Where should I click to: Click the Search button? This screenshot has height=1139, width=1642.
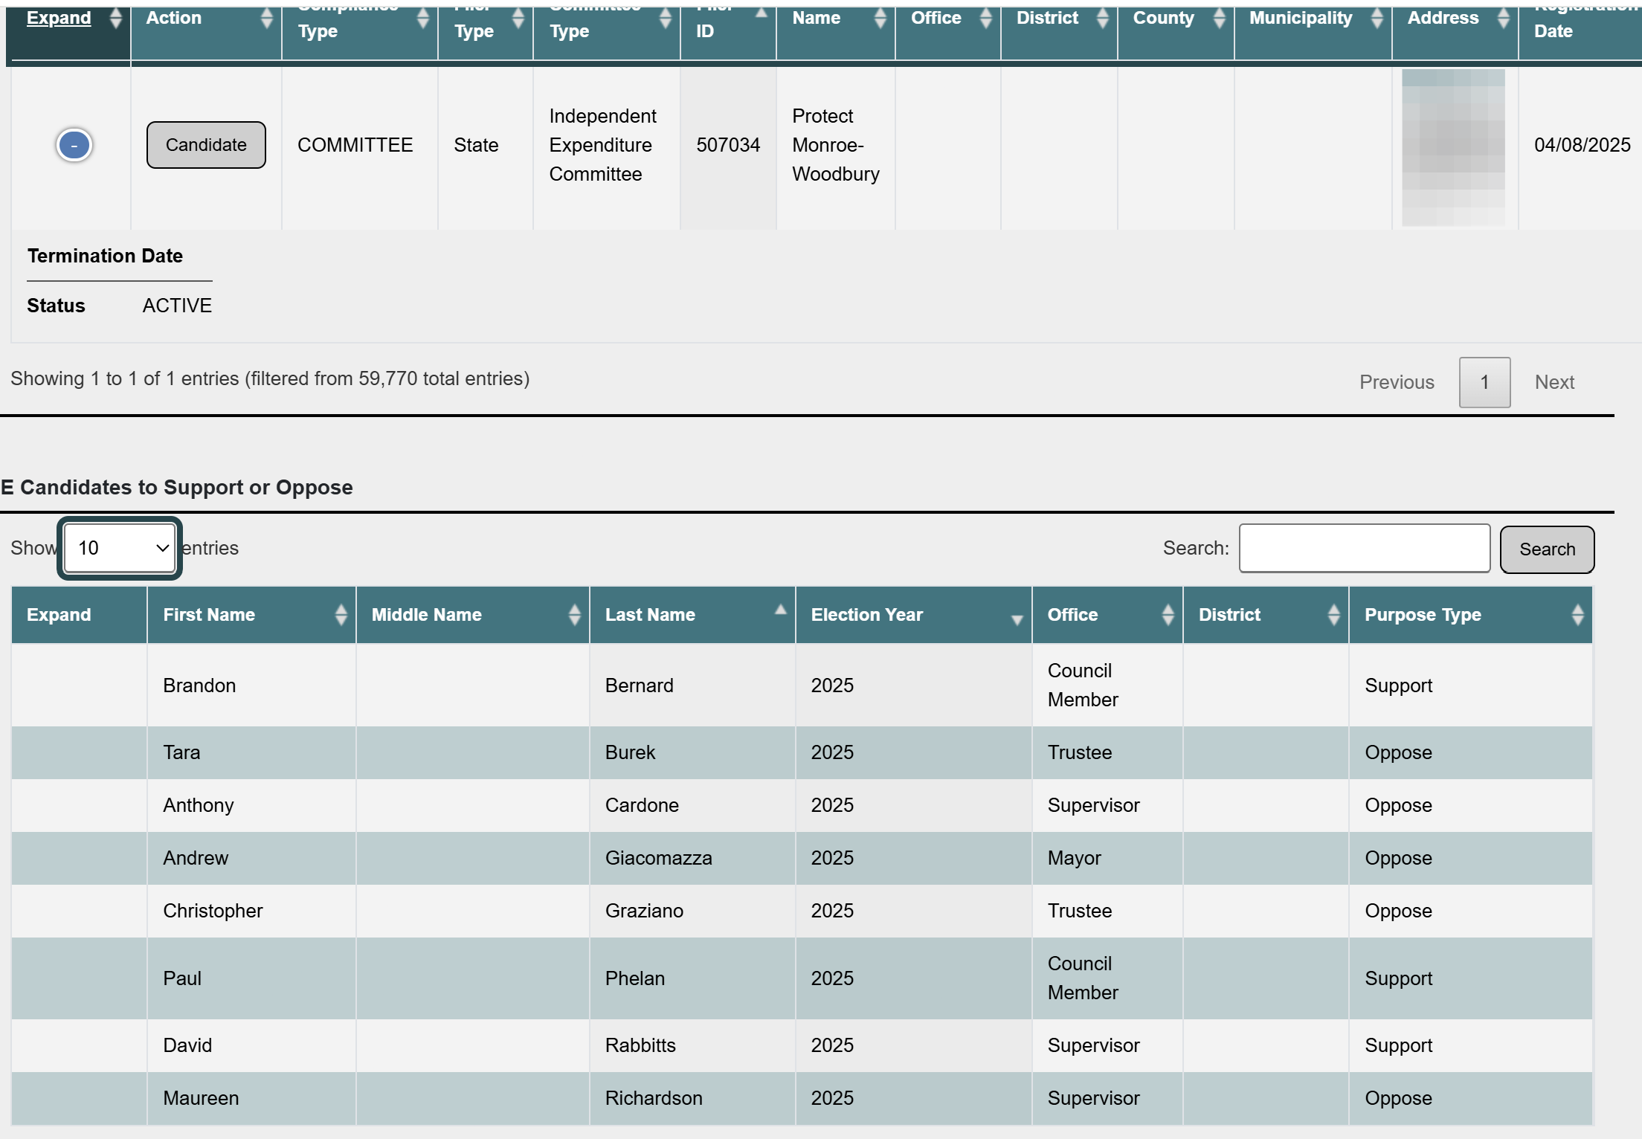point(1547,549)
